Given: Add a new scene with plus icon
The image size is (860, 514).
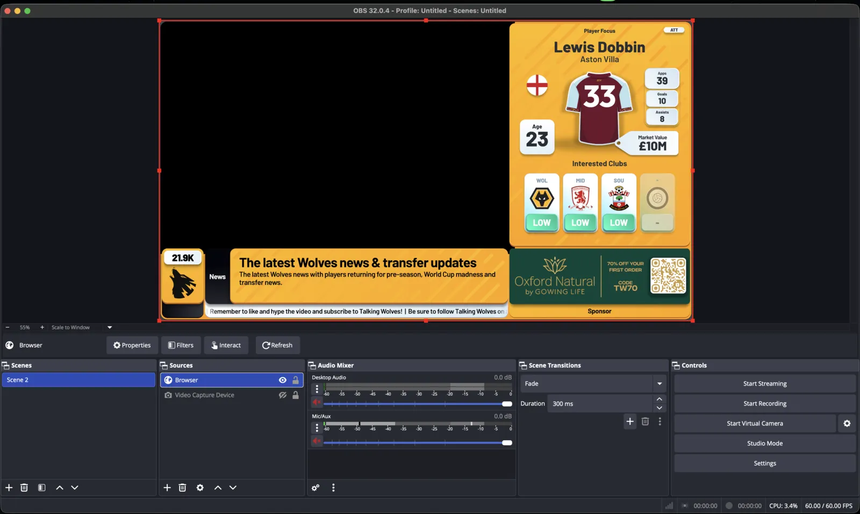Looking at the screenshot, I should click(9, 488).
